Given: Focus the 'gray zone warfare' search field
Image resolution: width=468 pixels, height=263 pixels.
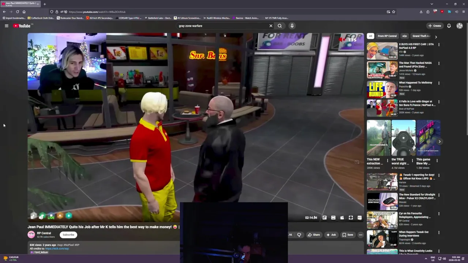Looking at the screenshot, I should [222, 26].
